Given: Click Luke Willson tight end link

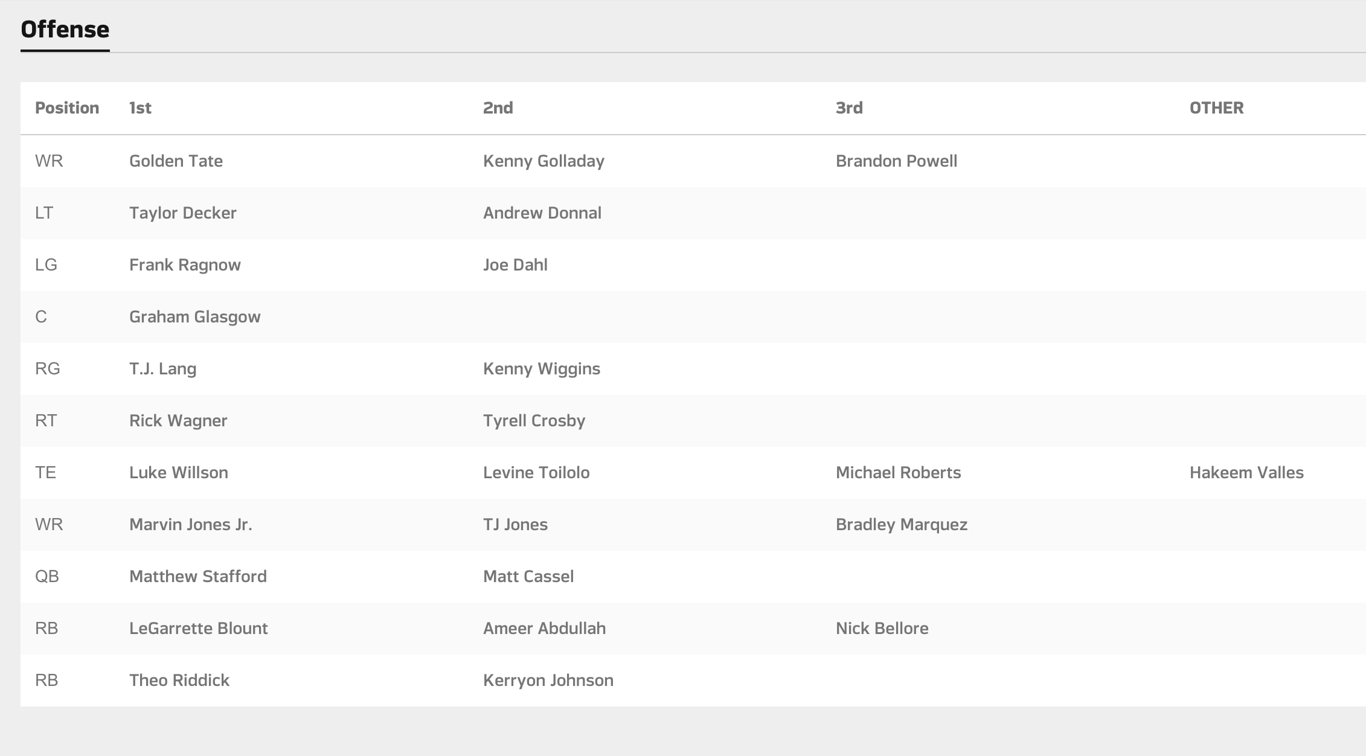Looking at the screenshot, I should click(179, 473).
